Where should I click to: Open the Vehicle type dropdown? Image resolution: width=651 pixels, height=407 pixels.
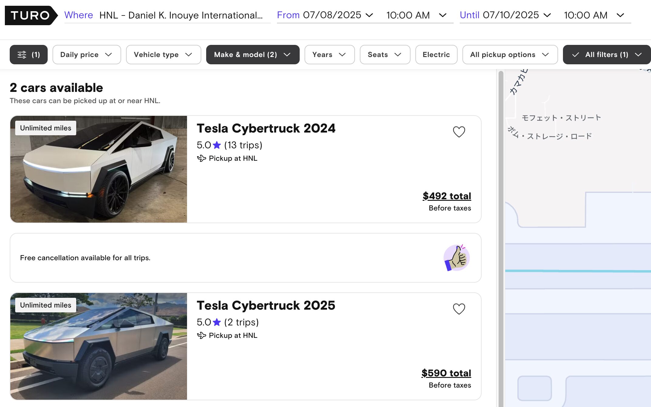point(163,55)
